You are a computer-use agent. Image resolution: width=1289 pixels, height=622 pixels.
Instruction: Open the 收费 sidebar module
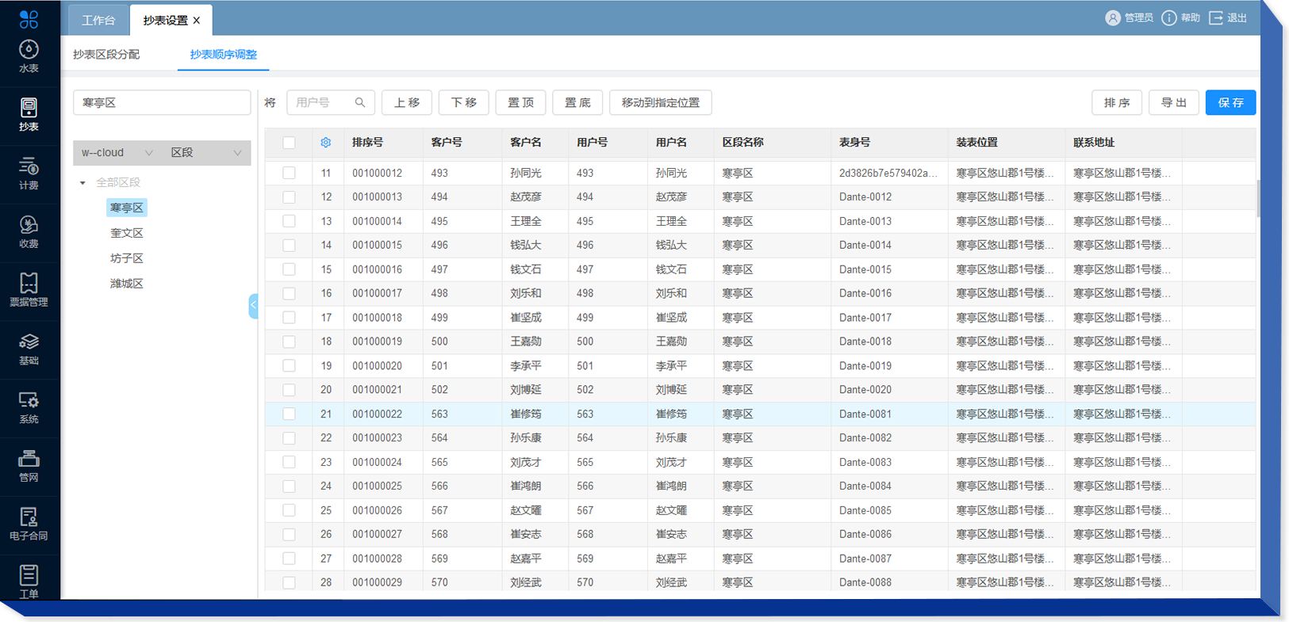click(29, 233)
